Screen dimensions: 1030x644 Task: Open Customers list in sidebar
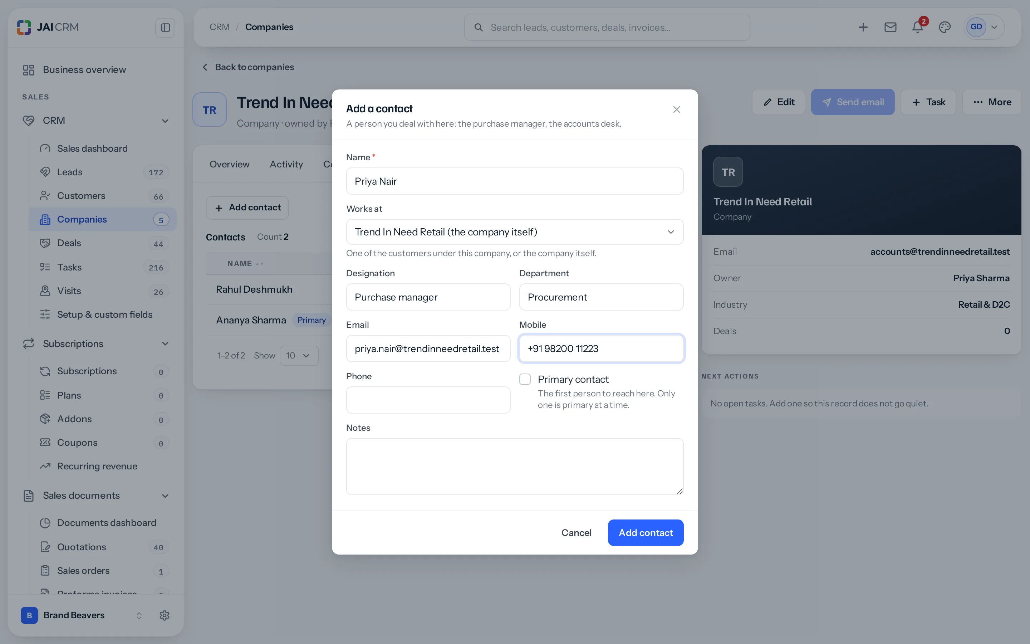point(103,195)
